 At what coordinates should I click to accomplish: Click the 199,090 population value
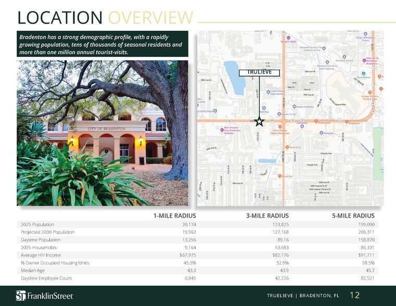[366, 224]
